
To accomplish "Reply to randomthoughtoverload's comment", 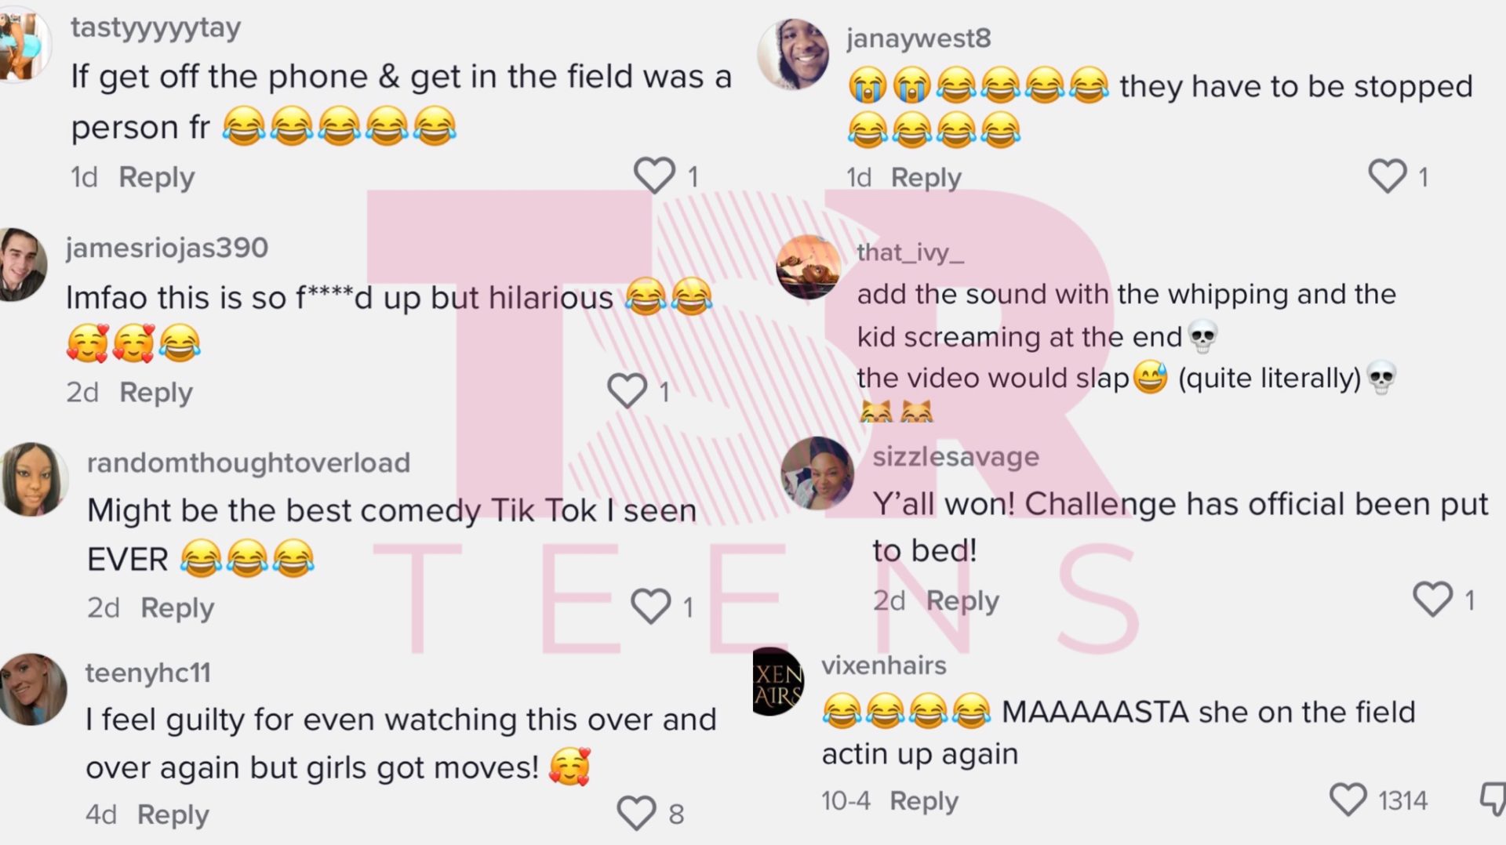I will [177, 607].
